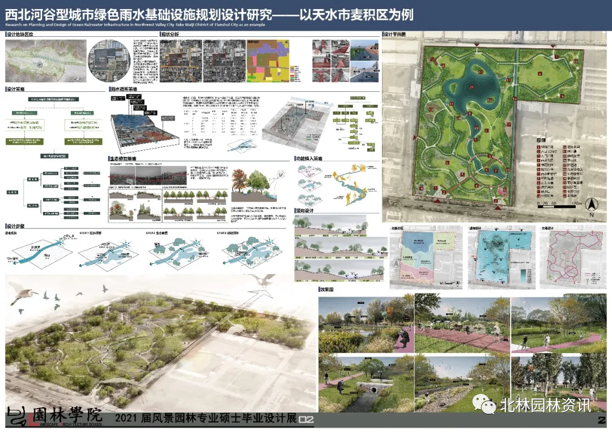This screenshot has height=433, width=612.
Task: Click the STEP1 label in design steps
Action: [91, 233]
